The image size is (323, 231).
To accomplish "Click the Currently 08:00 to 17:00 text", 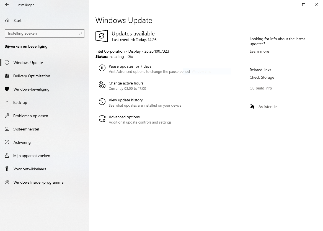I will click(127, 89).
